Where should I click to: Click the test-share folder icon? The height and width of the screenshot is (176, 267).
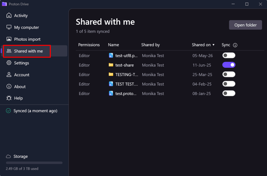111,65
